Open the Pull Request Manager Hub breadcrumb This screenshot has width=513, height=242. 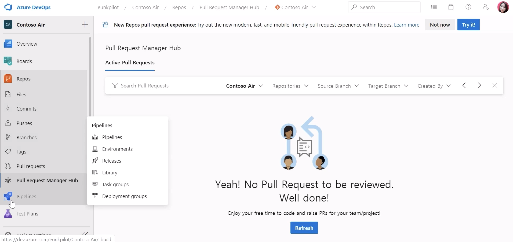coord(229,8)
